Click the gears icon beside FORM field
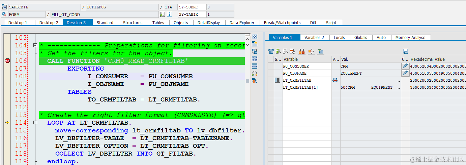The width and height of the screenshot is (466, 165). coord(4,14)
